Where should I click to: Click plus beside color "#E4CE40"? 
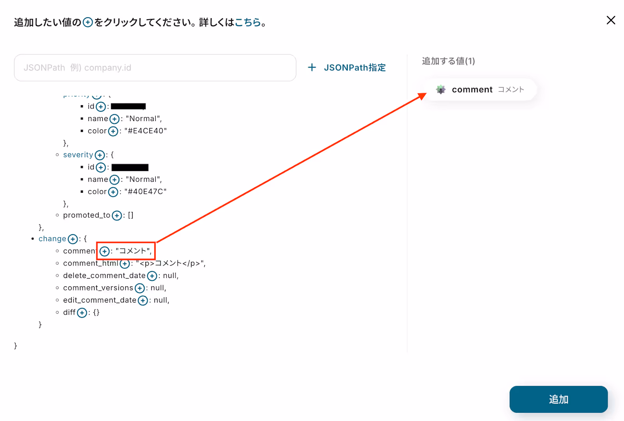pyautogui.click(x=113, y=131)
